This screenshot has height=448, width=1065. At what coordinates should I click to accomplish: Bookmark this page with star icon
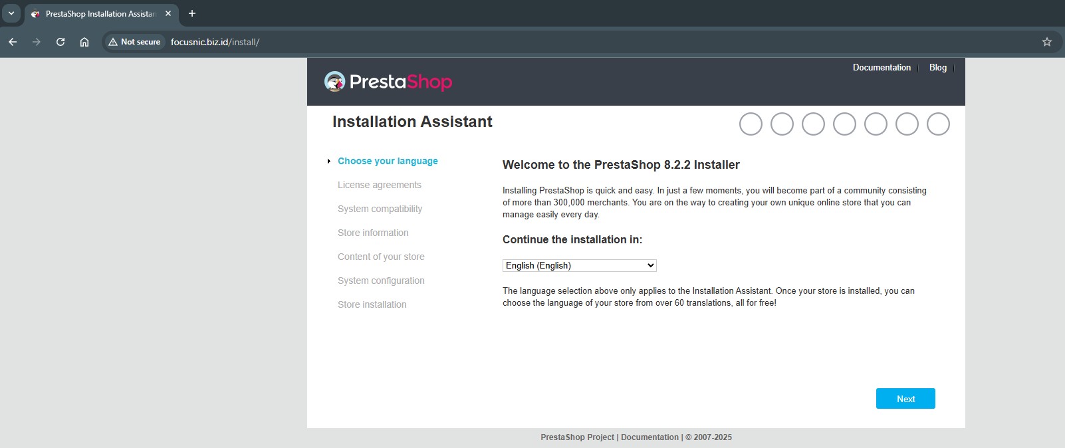click(1047, 42)
